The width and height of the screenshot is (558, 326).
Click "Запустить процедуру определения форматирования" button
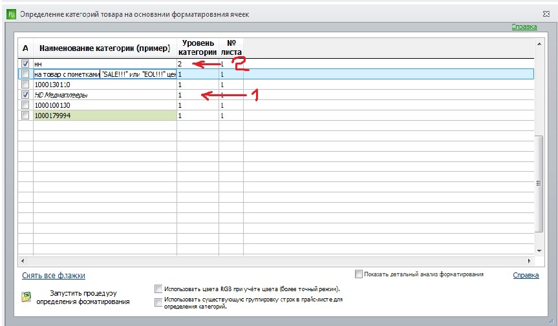(83, 298)
